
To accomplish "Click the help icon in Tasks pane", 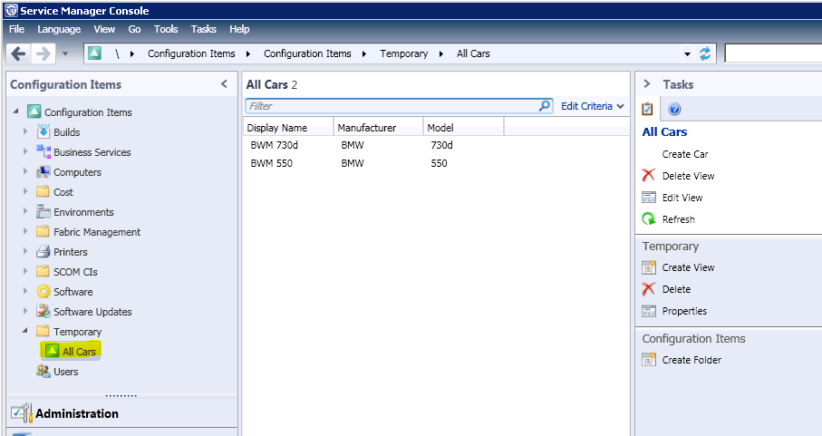I will 674,110.
